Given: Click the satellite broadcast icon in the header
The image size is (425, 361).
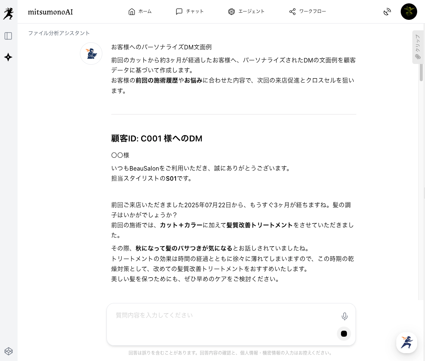Looking at the screenshot, I should click(x=387, y=12).
